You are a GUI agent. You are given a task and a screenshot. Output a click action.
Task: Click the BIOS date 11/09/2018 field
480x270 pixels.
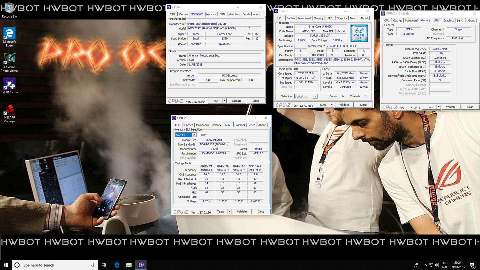[x=224, y=64]
